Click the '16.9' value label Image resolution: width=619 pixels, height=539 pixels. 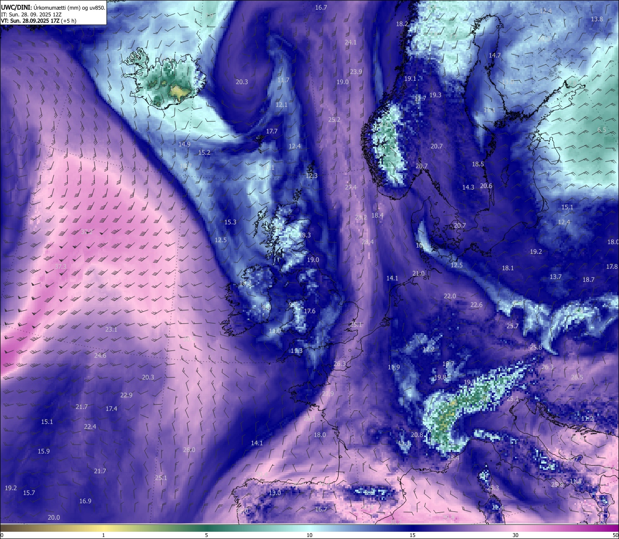coord(85,501)
